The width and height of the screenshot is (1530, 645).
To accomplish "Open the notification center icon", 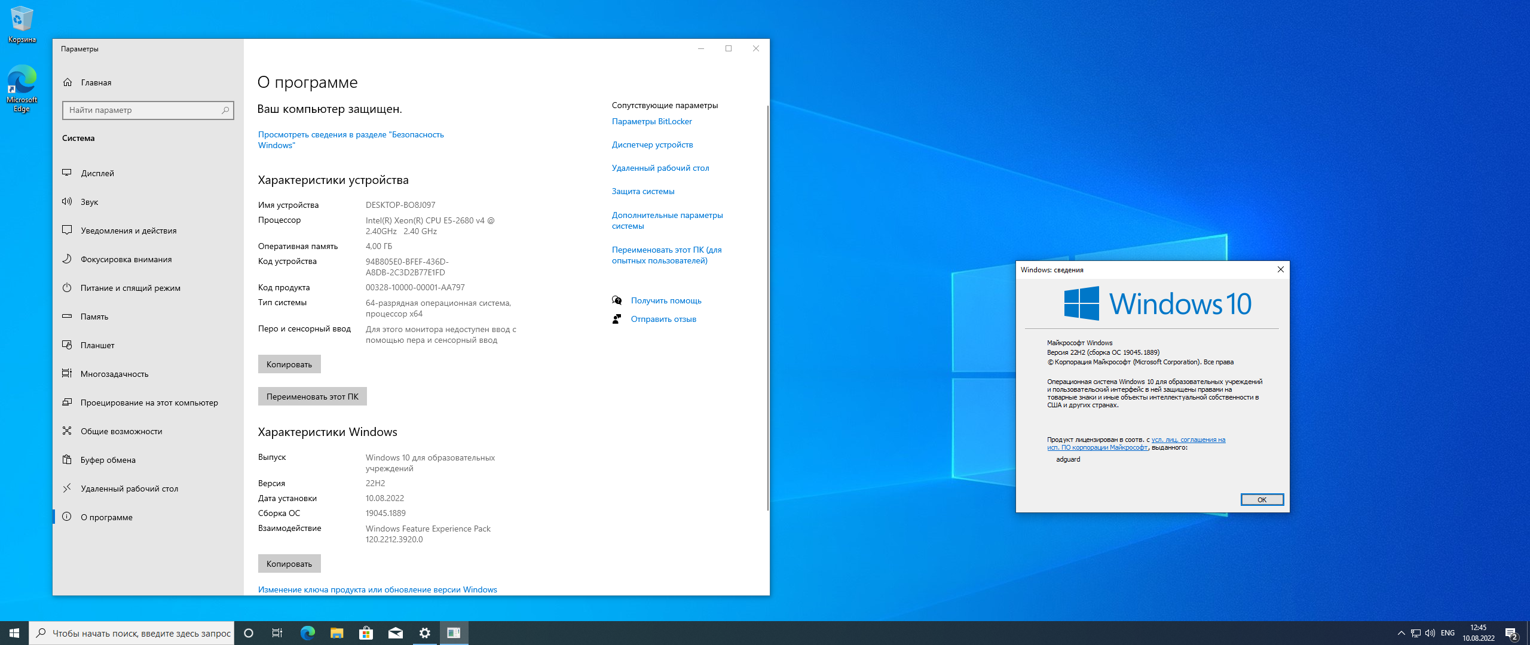I will (x=1511, y=633).
